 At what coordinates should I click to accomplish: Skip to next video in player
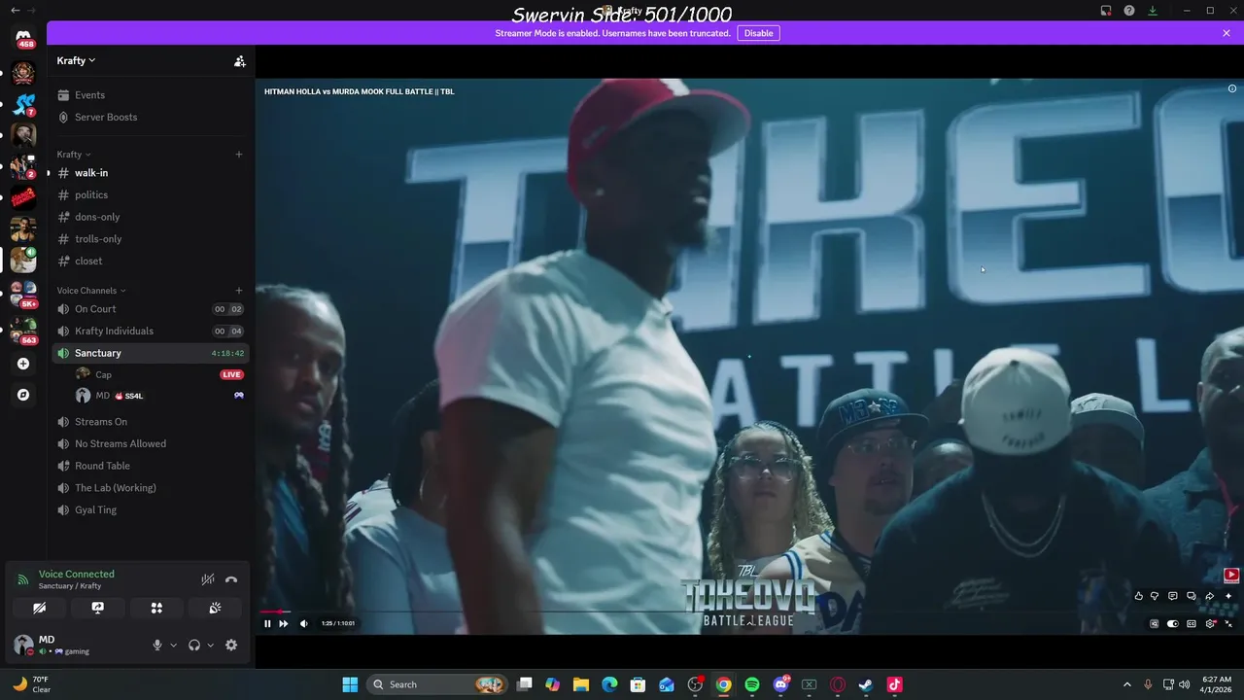[284, 623]
